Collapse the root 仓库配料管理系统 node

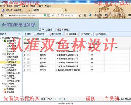pyautogui.click(x=1, y=38)
